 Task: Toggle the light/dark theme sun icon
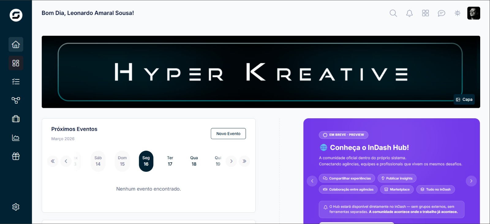pos(458,13)
